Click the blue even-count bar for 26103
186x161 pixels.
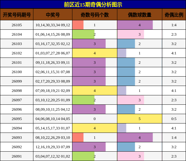(x=126, y=44)
